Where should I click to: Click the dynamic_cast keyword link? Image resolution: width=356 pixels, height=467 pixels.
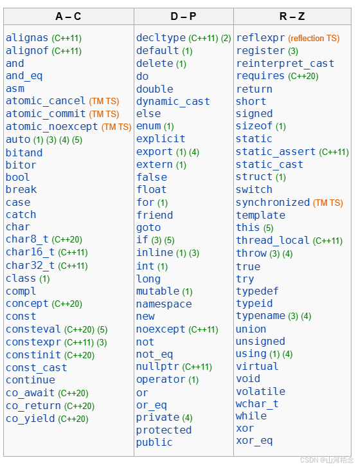[x=173, y=102]
